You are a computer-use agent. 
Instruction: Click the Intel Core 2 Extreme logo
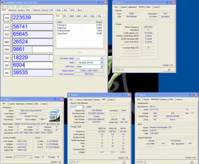click(54, 115)
